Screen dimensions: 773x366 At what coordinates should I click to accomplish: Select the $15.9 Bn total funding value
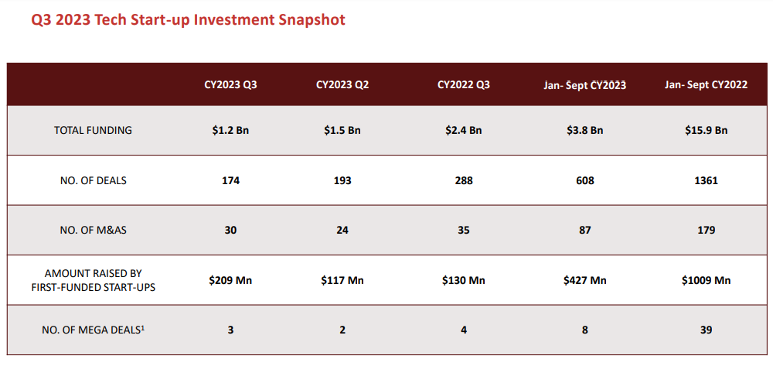click(x=706, y=130)
